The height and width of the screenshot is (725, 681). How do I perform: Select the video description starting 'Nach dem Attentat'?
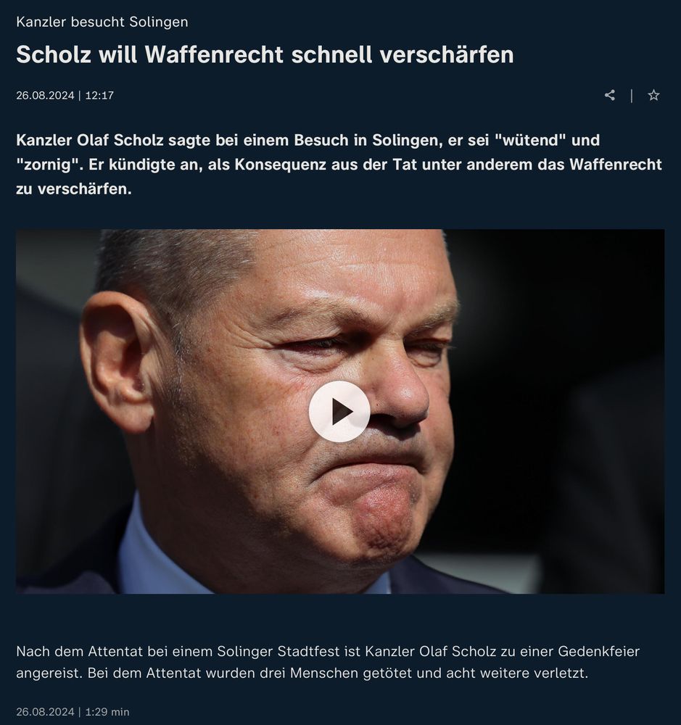coord(328,662)
